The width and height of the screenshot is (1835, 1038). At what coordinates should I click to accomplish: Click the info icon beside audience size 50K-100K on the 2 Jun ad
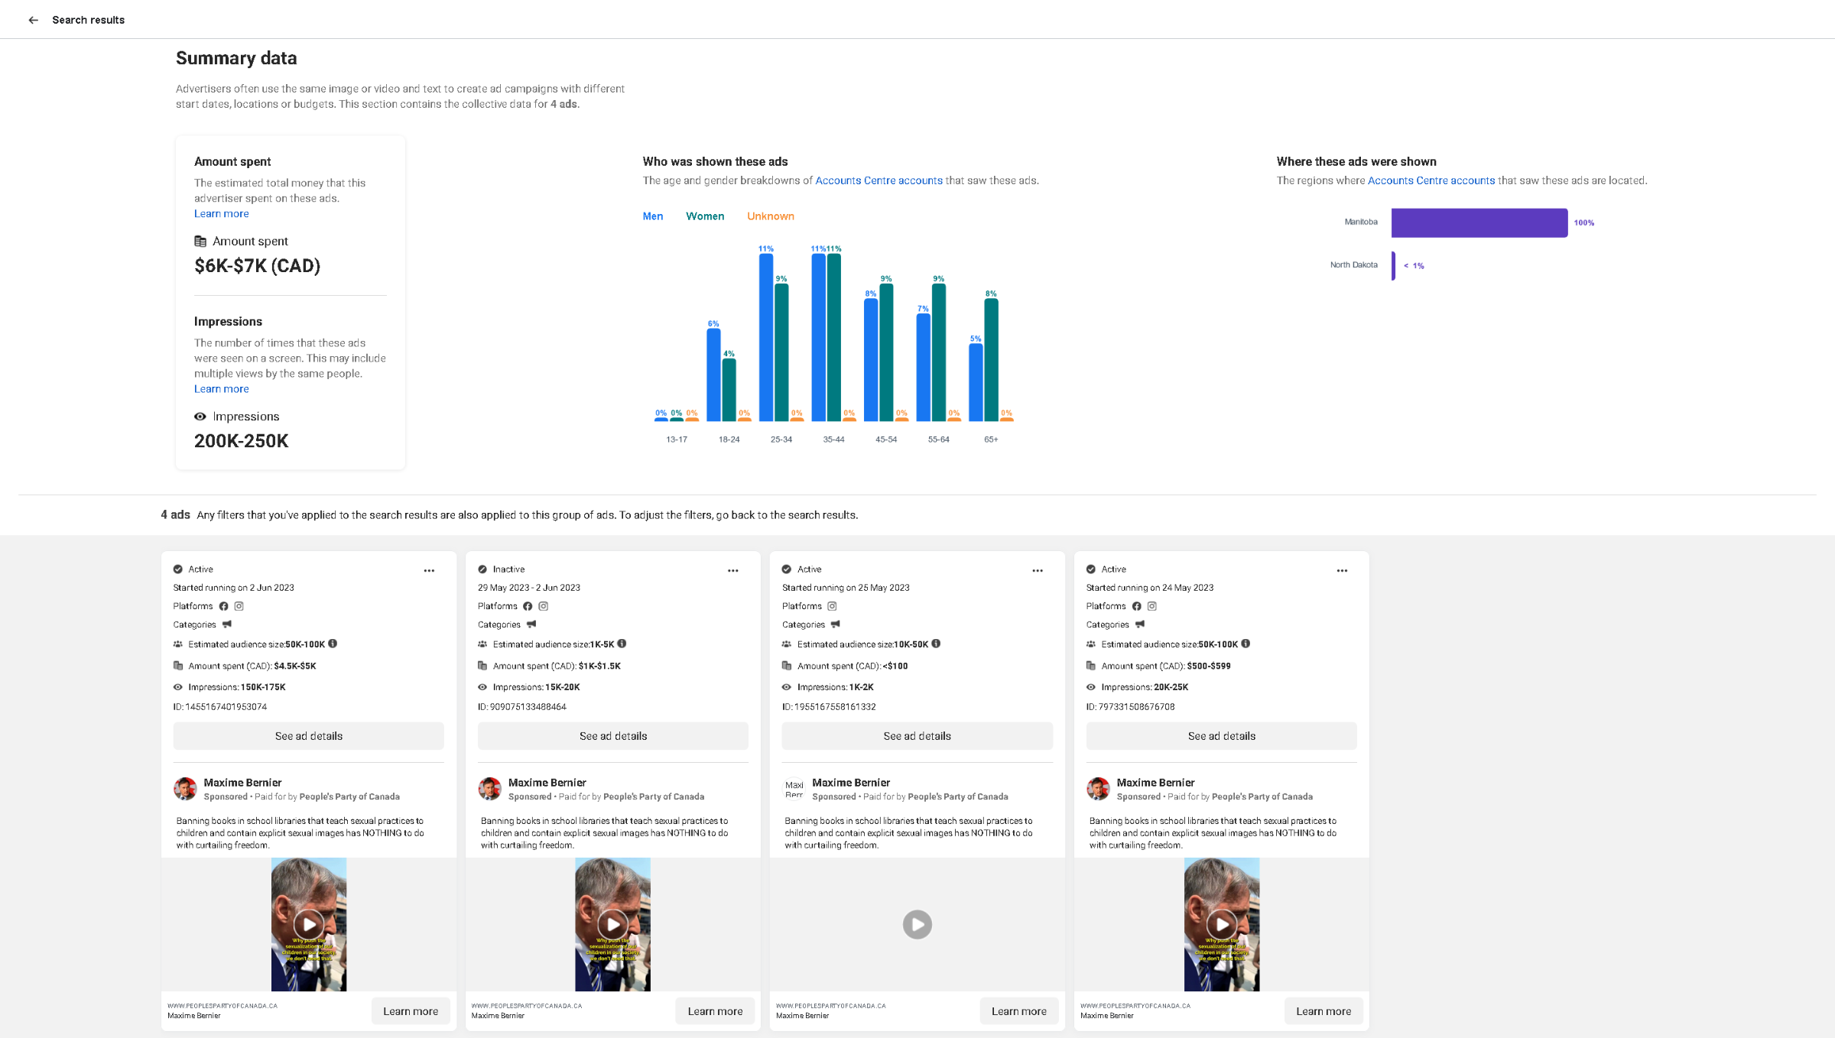click(x=333, y=644)
